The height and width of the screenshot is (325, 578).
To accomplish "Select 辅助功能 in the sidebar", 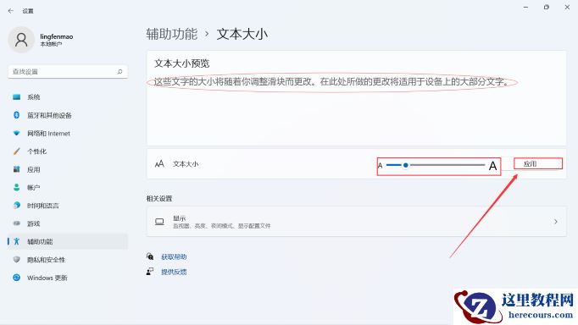I will [x=68, y=241].
